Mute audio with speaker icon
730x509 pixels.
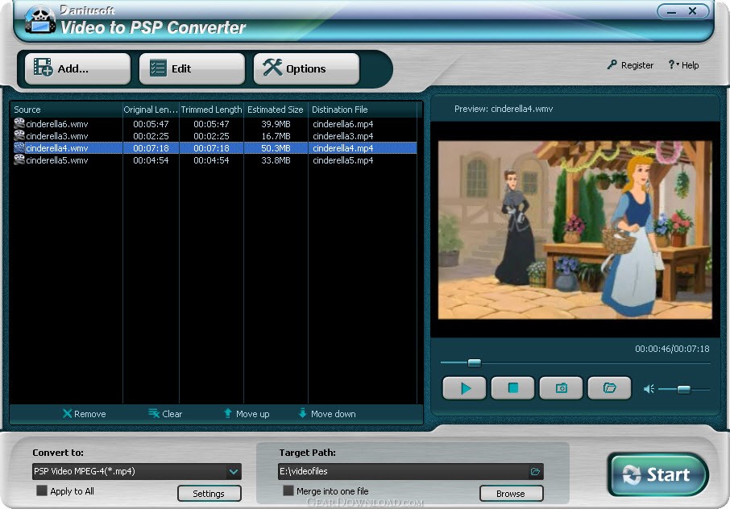click(x=649, y=389)
